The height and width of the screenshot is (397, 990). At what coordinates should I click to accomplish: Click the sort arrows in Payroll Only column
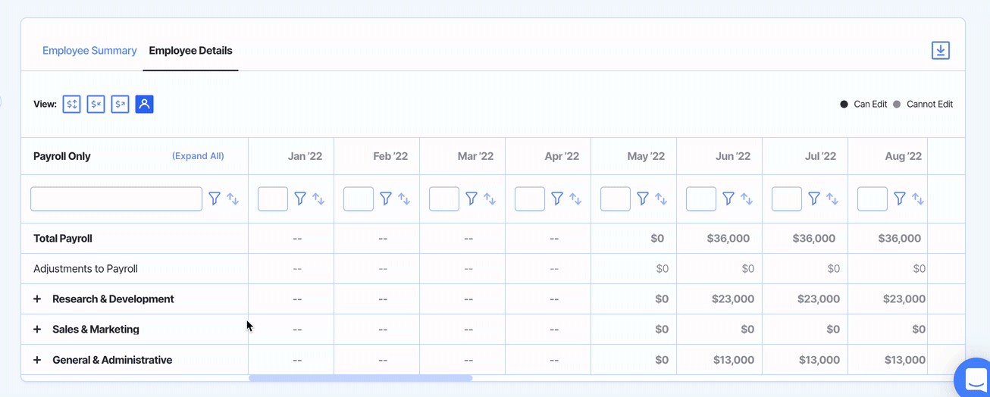(x=233, y=199)
